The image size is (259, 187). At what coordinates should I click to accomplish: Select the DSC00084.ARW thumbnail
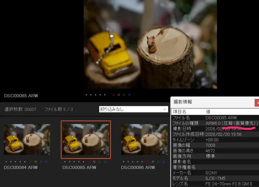[x=27, y=139]
